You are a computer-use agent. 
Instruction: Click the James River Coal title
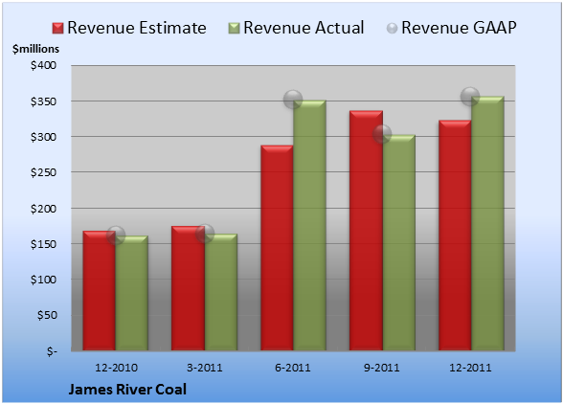pyautogui.click(x=127, y=390)
